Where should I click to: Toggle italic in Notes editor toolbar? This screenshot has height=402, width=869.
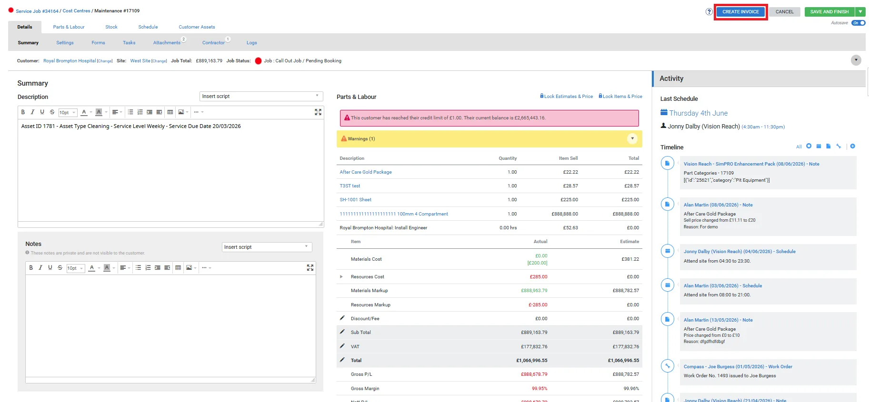click(40, 268)
